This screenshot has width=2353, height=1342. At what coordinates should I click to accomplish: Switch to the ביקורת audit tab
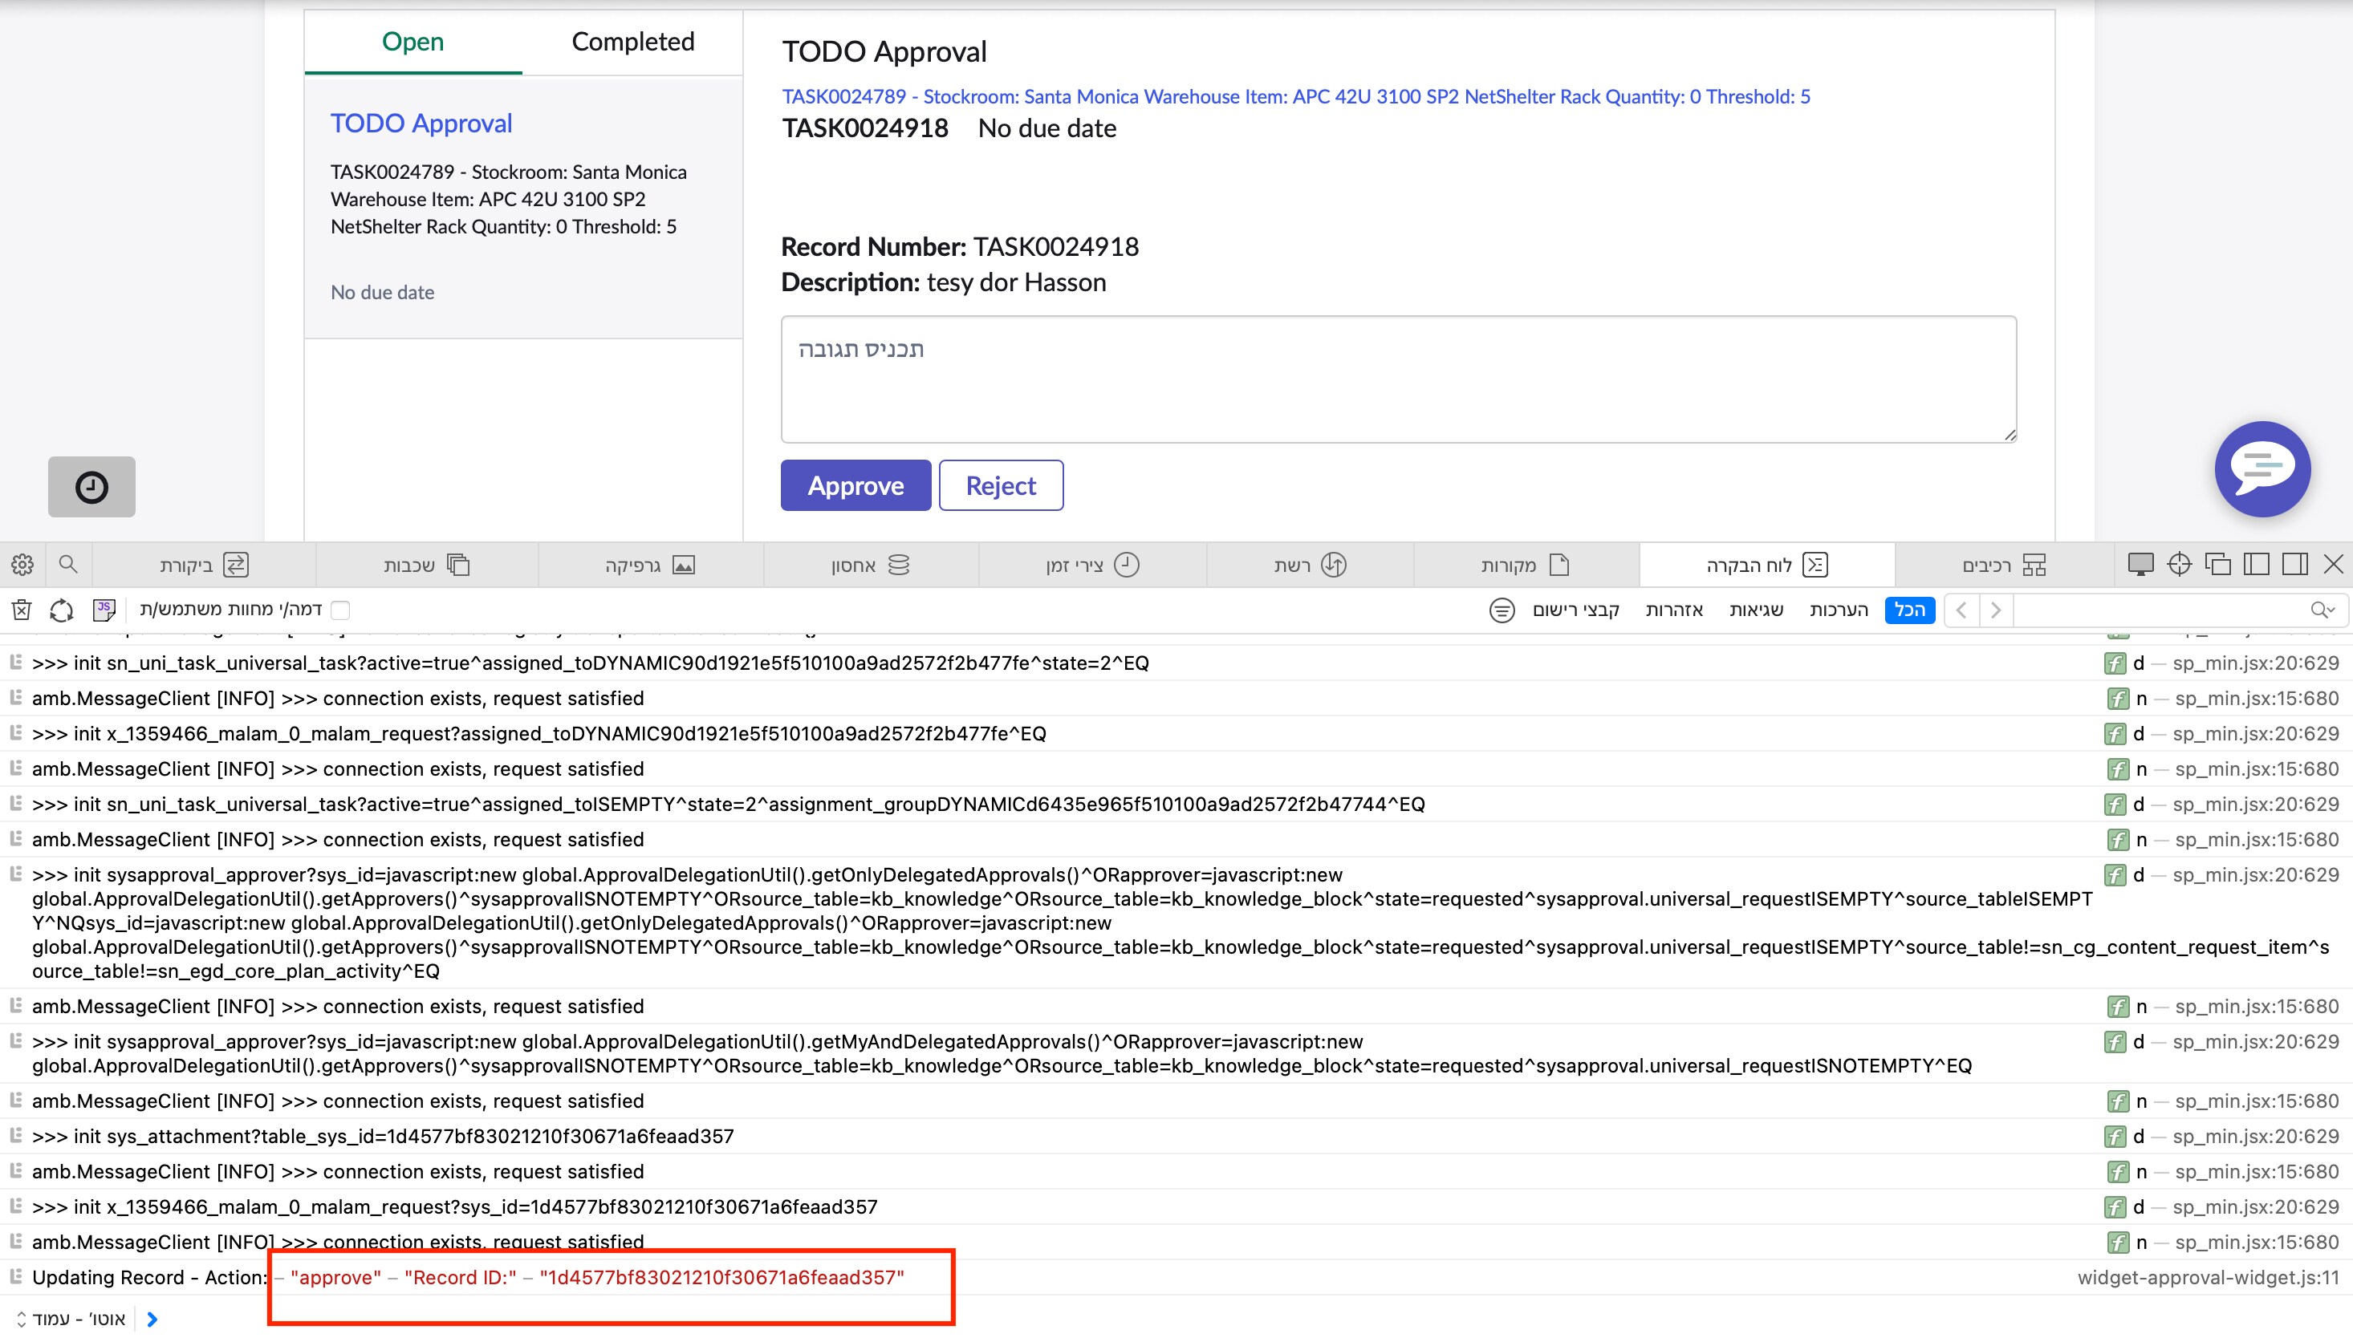(x=205, y=564)
